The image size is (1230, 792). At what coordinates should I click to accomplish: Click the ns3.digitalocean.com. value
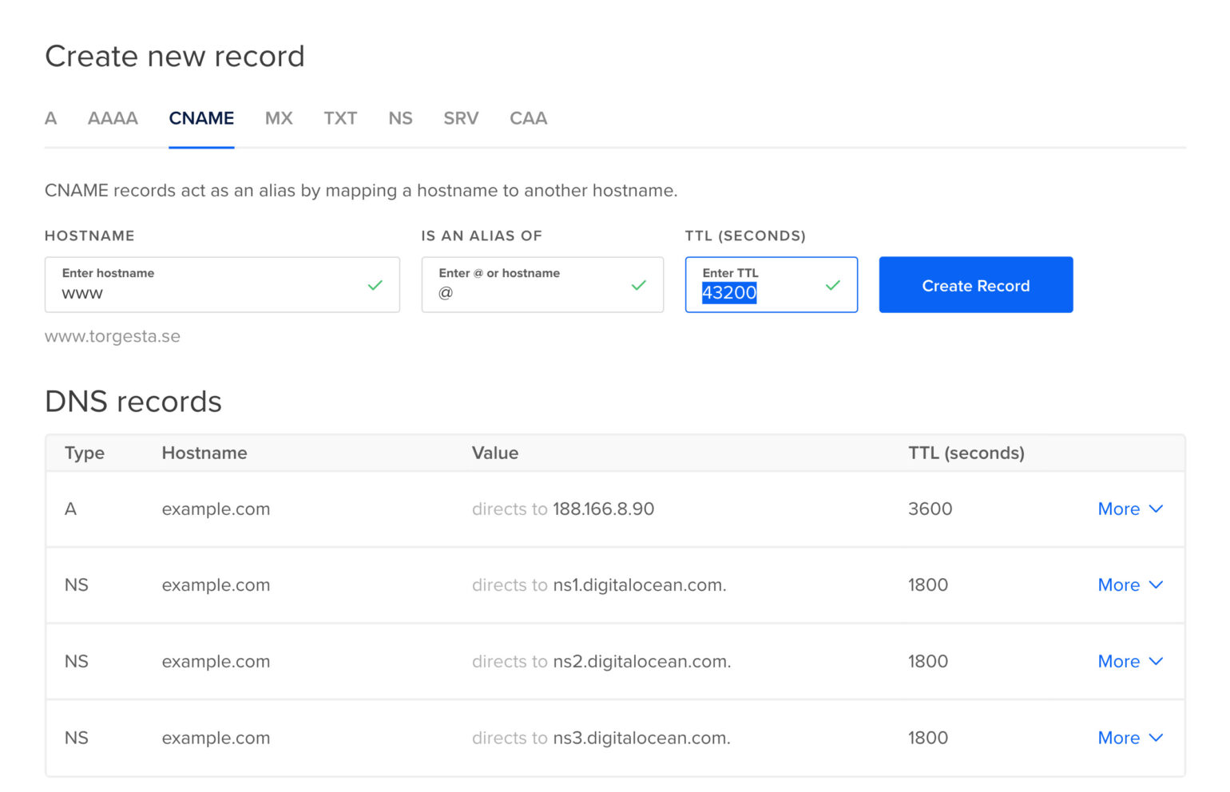click(642, 739)
